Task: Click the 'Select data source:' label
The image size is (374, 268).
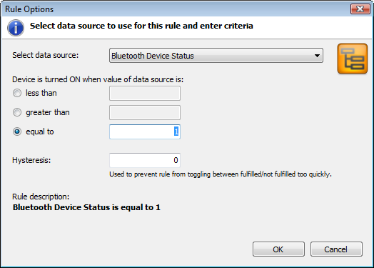Action: click(x=45, y=55)
